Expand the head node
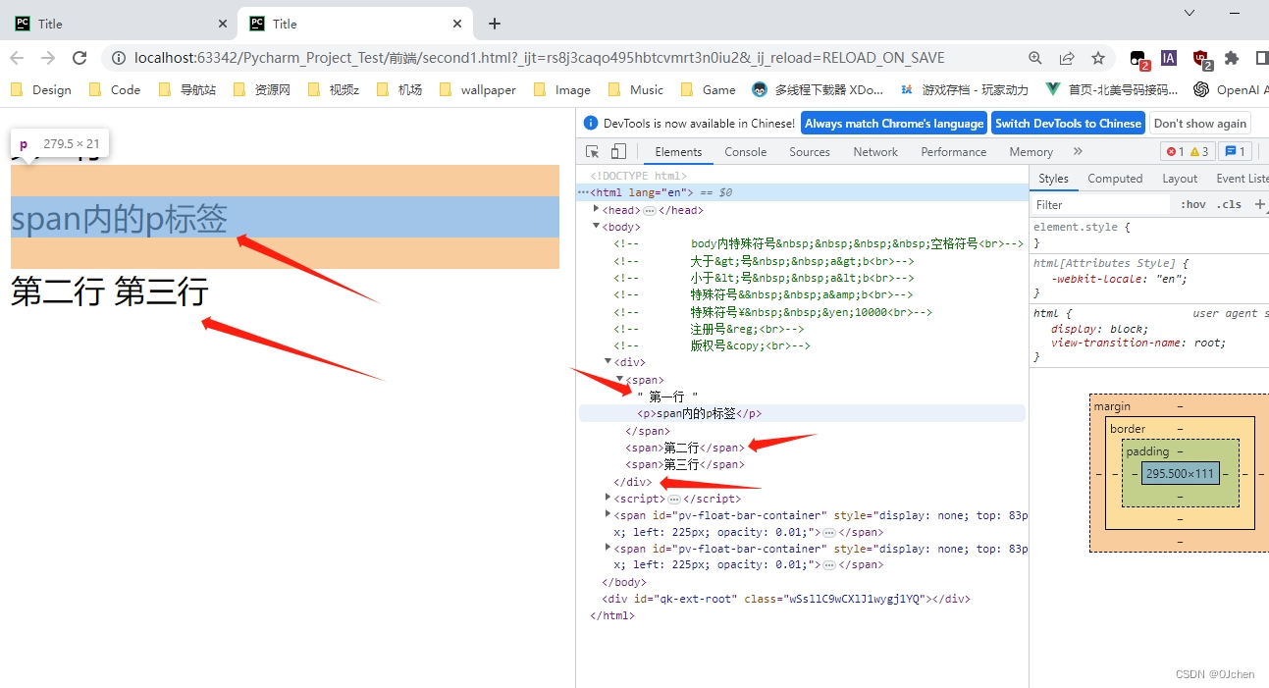The image size is (1269, 688). tap(596, 209)
